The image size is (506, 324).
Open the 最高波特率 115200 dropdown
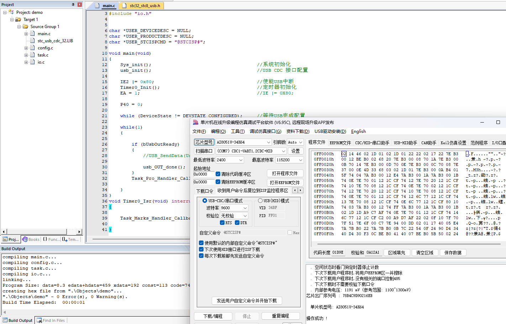point(301,160)
